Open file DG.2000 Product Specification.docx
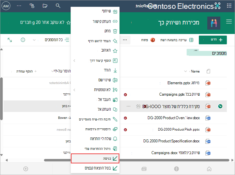Image resolution: width=235 pixels, height=175 pixels. 171,141
